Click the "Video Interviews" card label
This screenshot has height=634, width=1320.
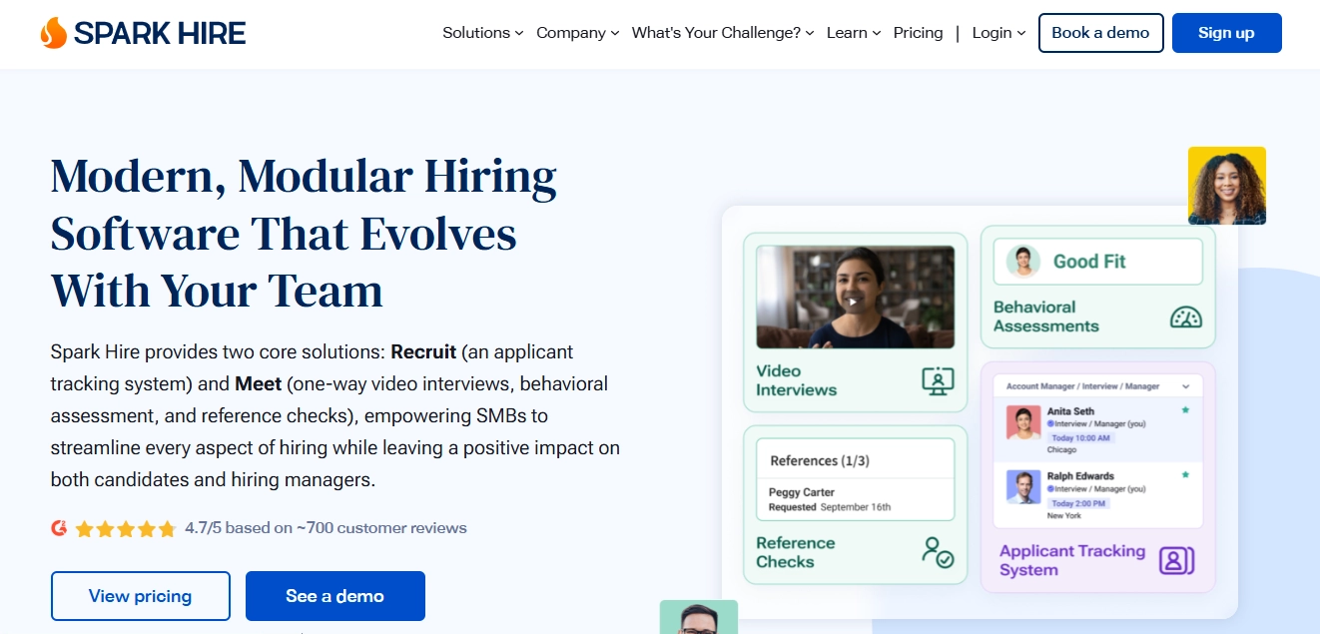pos(796,380)
